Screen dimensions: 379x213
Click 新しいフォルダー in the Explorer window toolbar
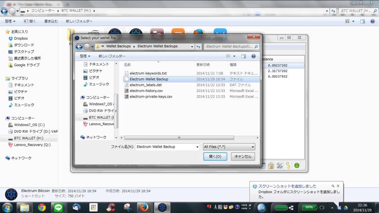pyautogui.click(x=79, y=21)
